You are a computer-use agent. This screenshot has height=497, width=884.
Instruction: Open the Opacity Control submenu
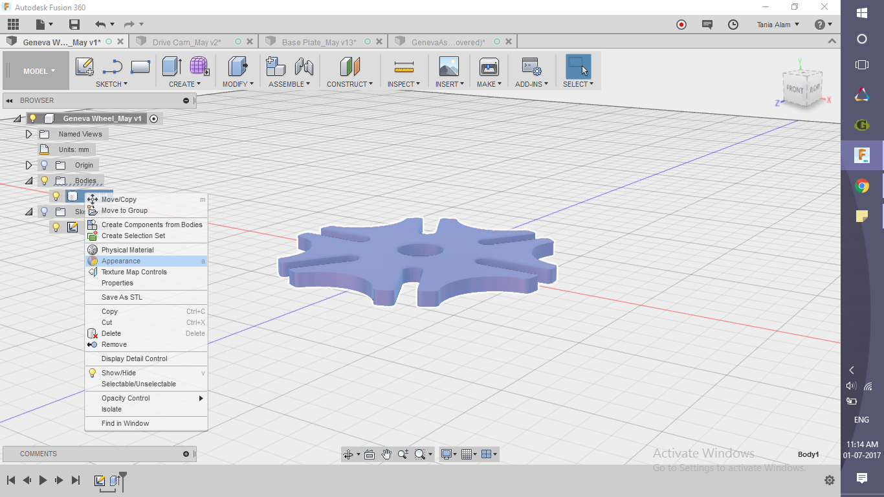[x=146, y=398]
